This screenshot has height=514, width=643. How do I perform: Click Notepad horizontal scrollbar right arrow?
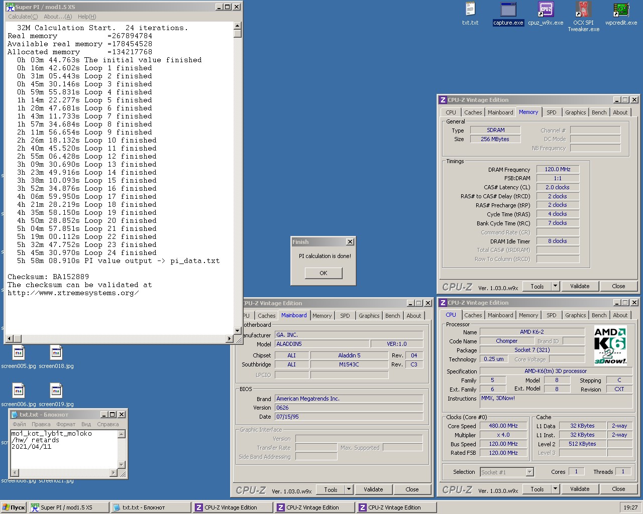(113, 472)
